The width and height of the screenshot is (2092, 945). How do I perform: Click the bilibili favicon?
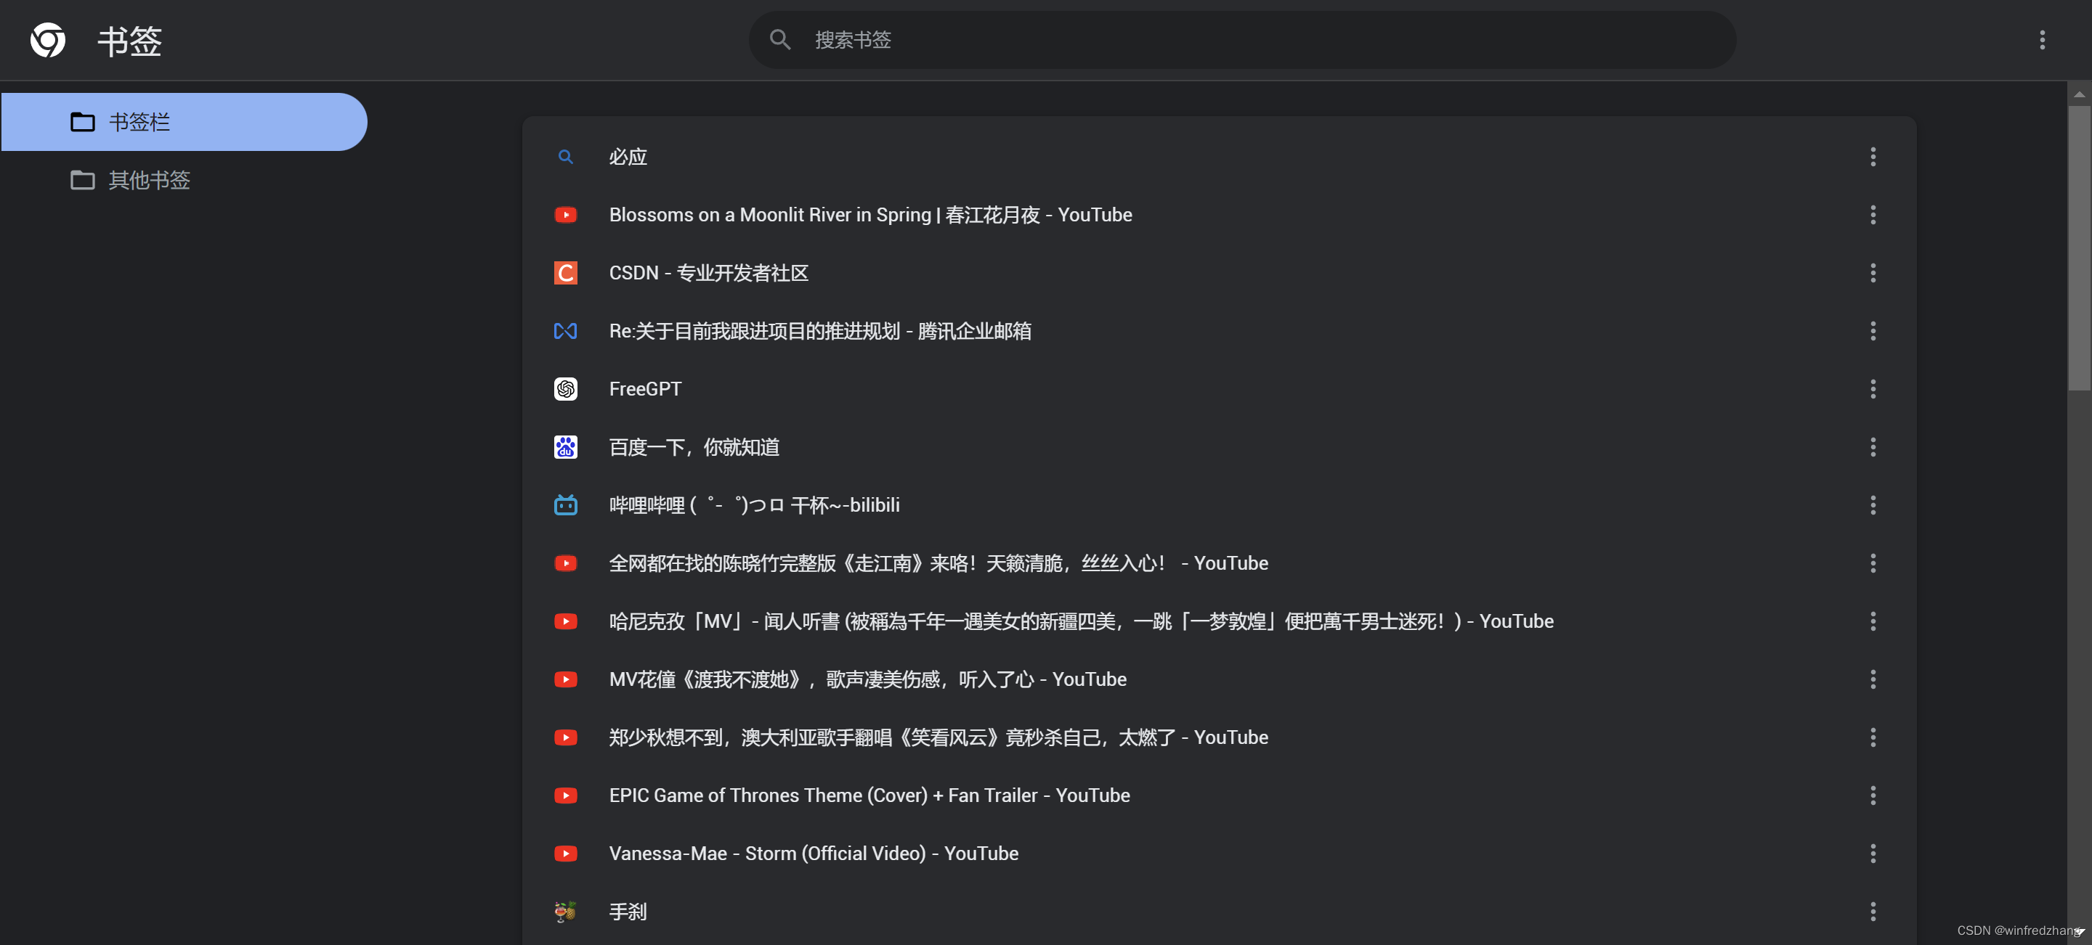pyautogui.click(x=565, y=505)
